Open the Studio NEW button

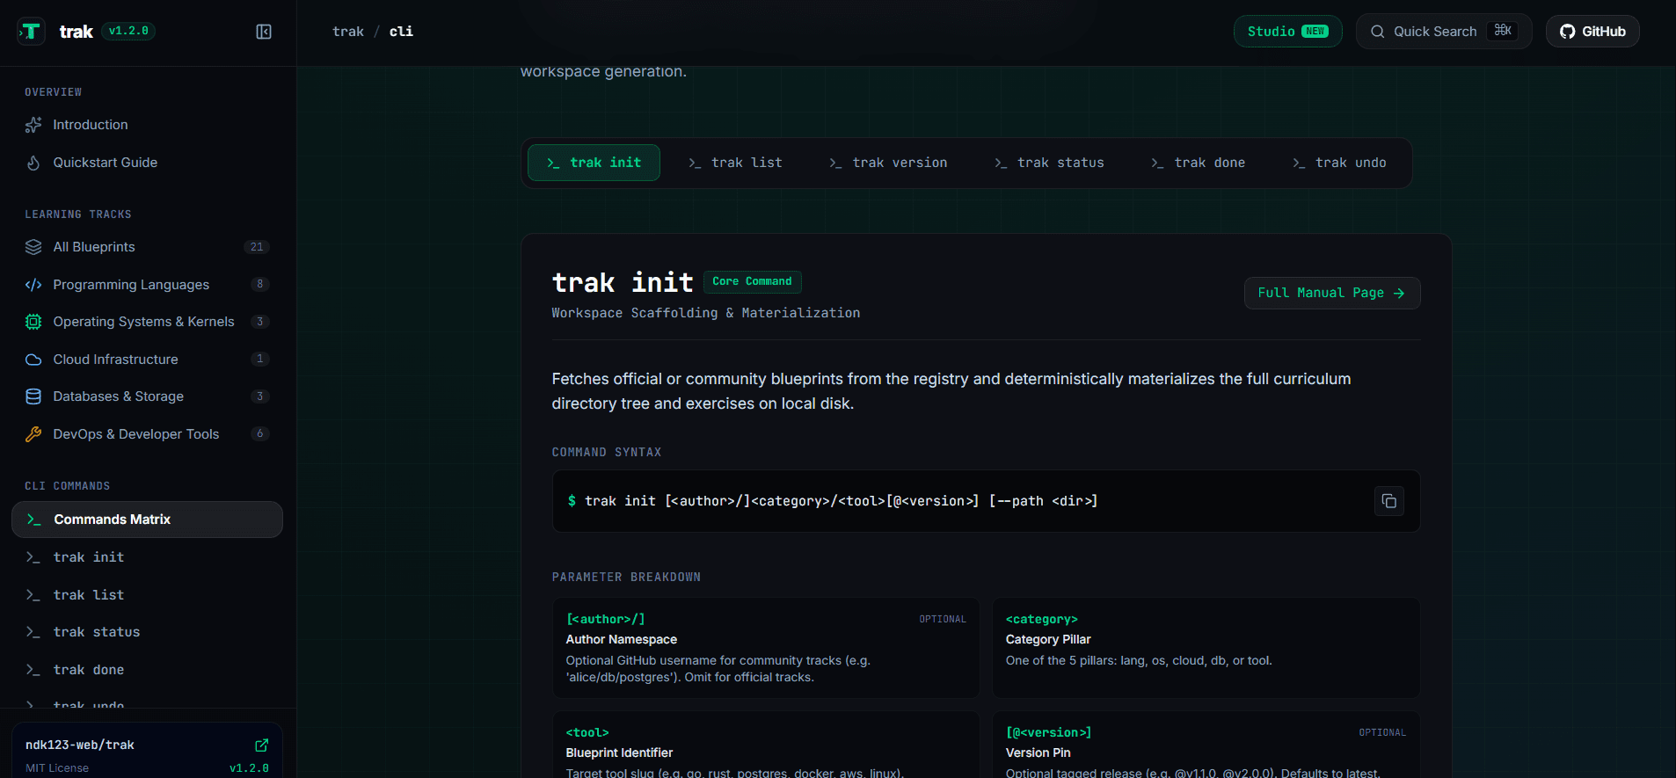1288,32
